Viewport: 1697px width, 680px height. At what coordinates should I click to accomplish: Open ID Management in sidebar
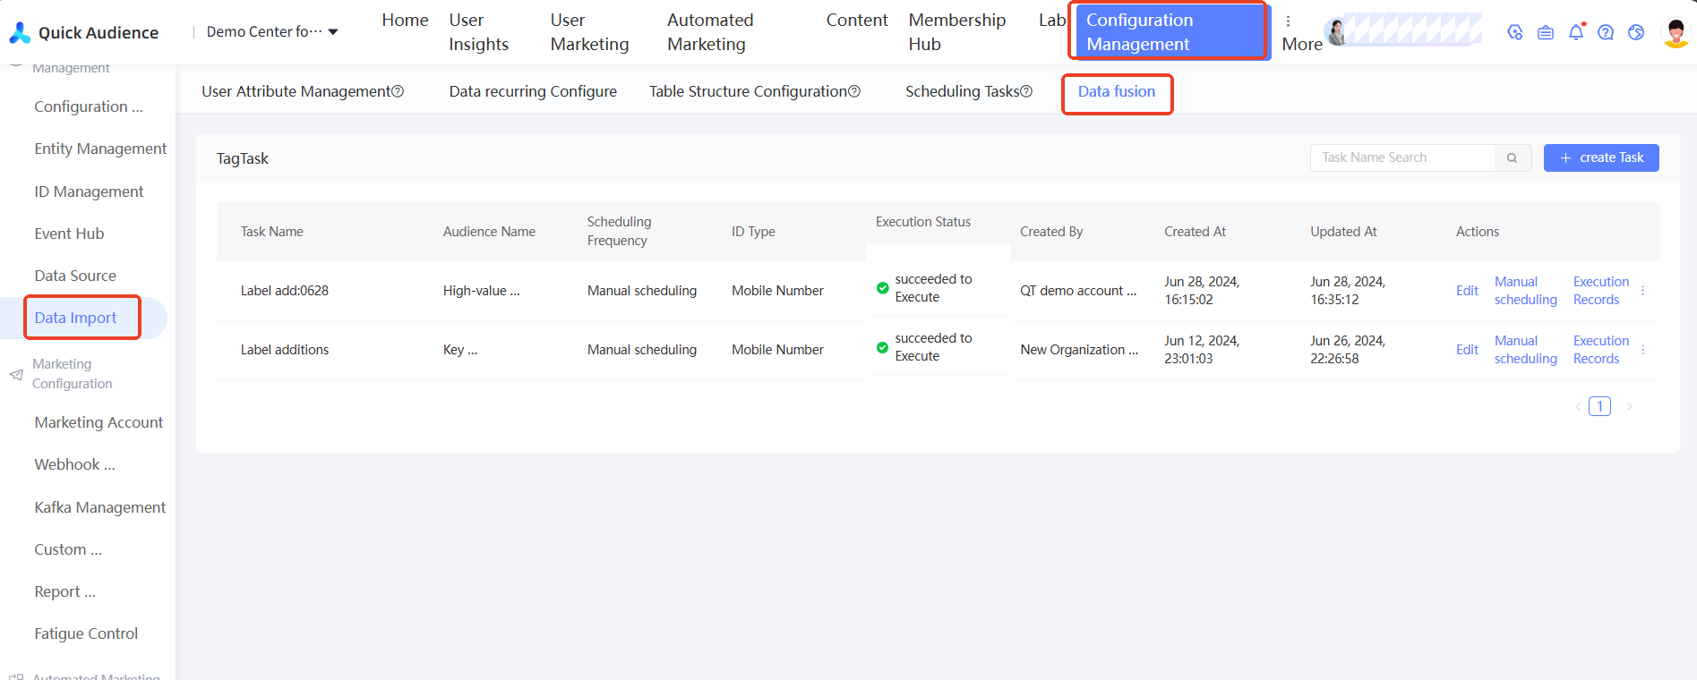coord(89,191)
